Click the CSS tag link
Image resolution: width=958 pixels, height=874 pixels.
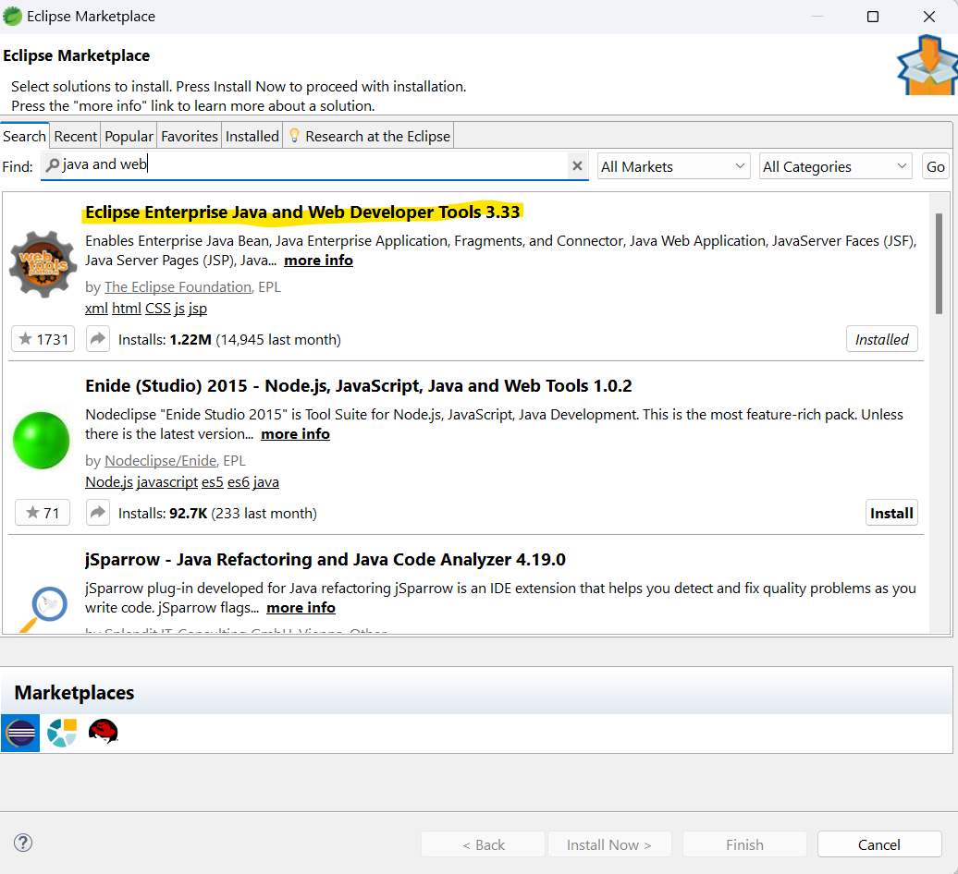[x=157, y=309]
